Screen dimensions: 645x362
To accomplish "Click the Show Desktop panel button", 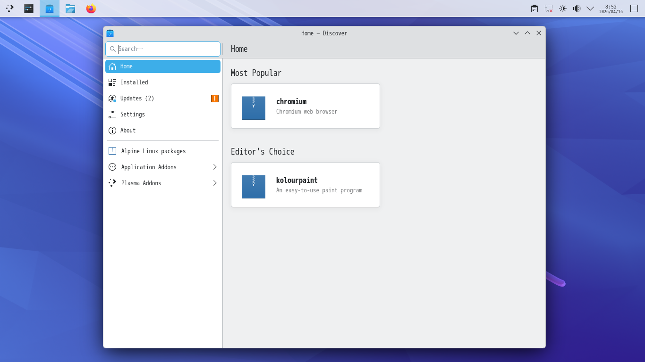I will pyautogui.click(x=634, y=8).
